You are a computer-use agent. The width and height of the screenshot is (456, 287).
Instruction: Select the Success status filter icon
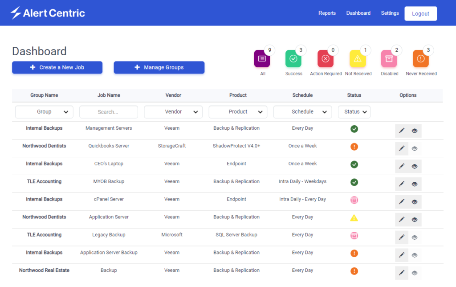293,58
